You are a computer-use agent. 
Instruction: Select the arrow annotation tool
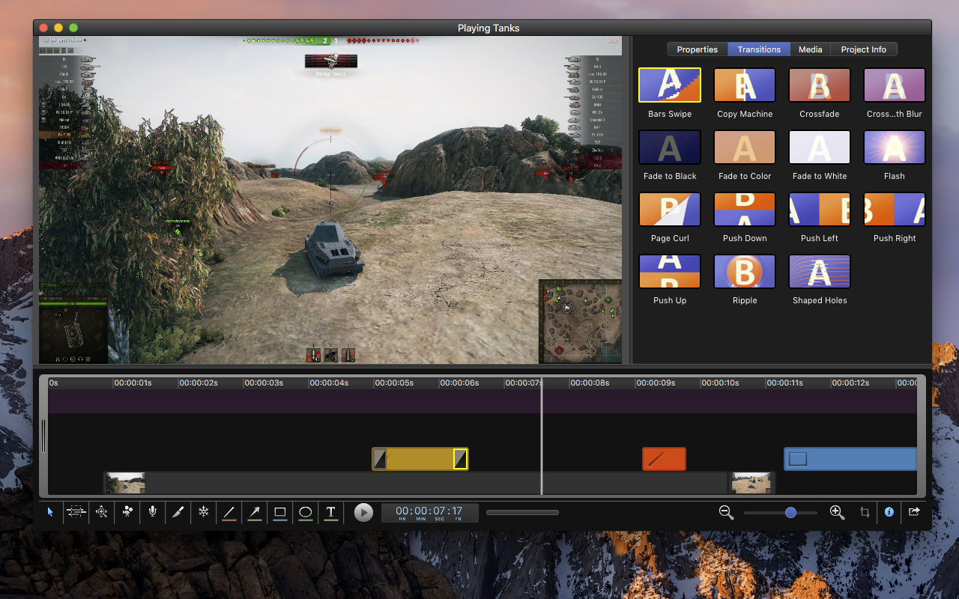[255, 512]
